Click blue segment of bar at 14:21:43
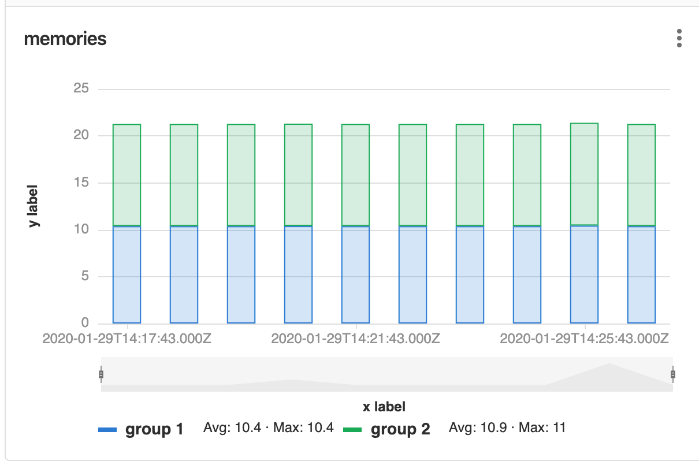The width and height of the screenshot is (699, 461). (x=355, y=274)
